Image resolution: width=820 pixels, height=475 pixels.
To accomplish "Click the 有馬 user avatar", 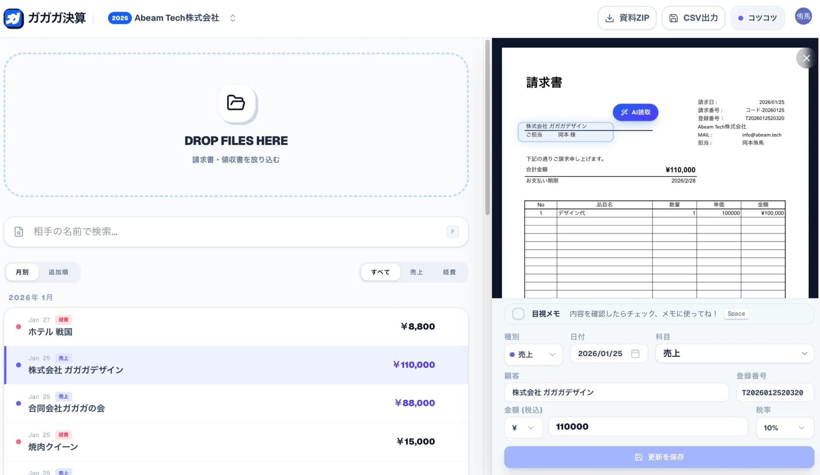I will click(803, 17).
